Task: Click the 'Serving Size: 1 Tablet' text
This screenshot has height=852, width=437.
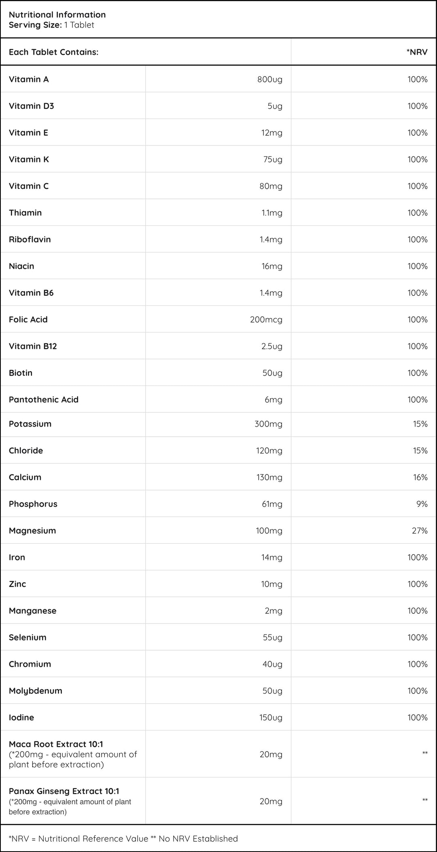Action: click(x=51, y=25)
